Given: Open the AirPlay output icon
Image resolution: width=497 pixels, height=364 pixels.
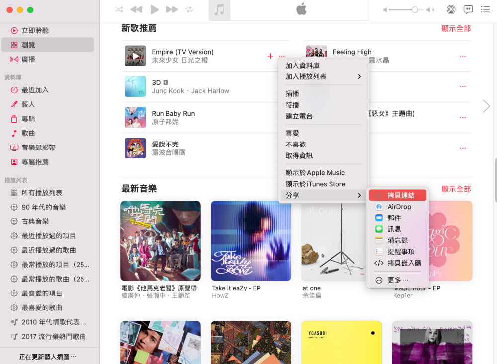Looking at the screenshot, I should pyautogui.click(x=451, y=10).
